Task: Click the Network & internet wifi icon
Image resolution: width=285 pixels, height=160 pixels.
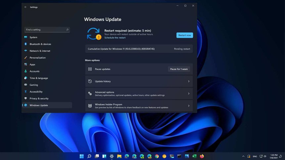Action: click(x=25, y=51)
